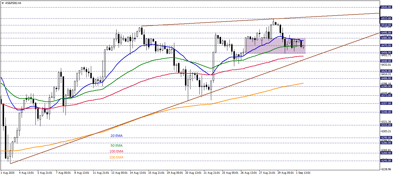Click the 6303.21 price scale value
Viewport: 393px width, 176px height.
(386, 131)
